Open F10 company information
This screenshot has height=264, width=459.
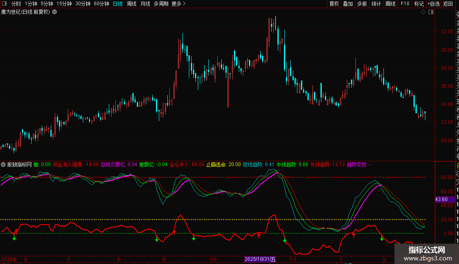(x=405, y=4)
